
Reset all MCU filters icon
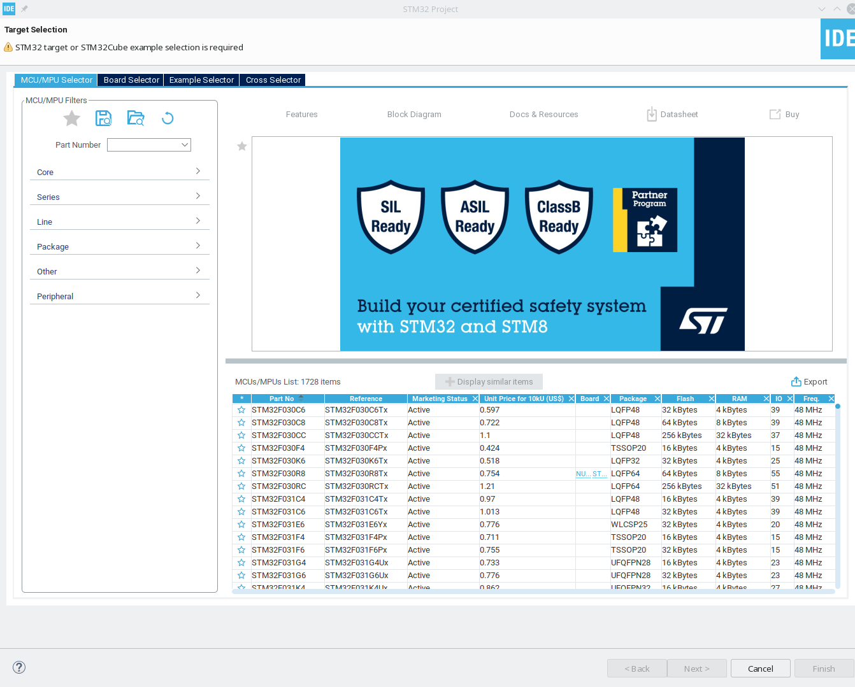[168, 118]
